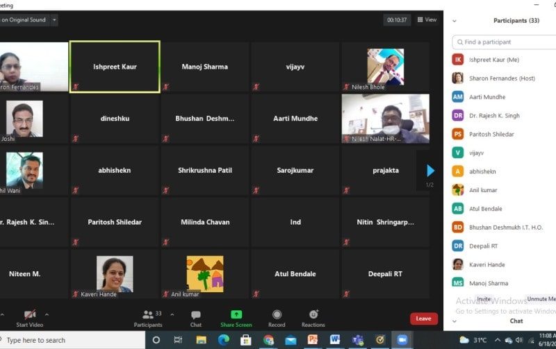Open the Chat icon in toolbar
556x349 pixels.
pos(196,315)
